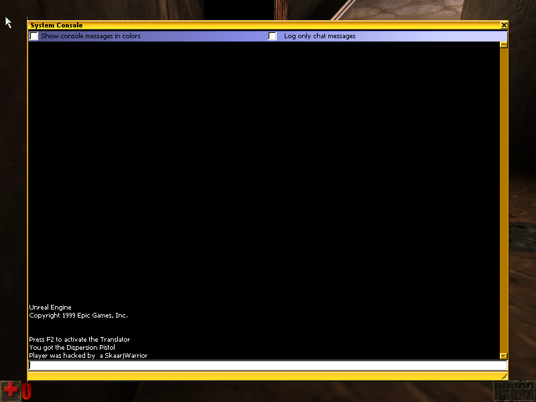The width and height of the screenshot is (536, 402).
Task: Tick the Log only chat messages checkbox
Action: [272, 36]
